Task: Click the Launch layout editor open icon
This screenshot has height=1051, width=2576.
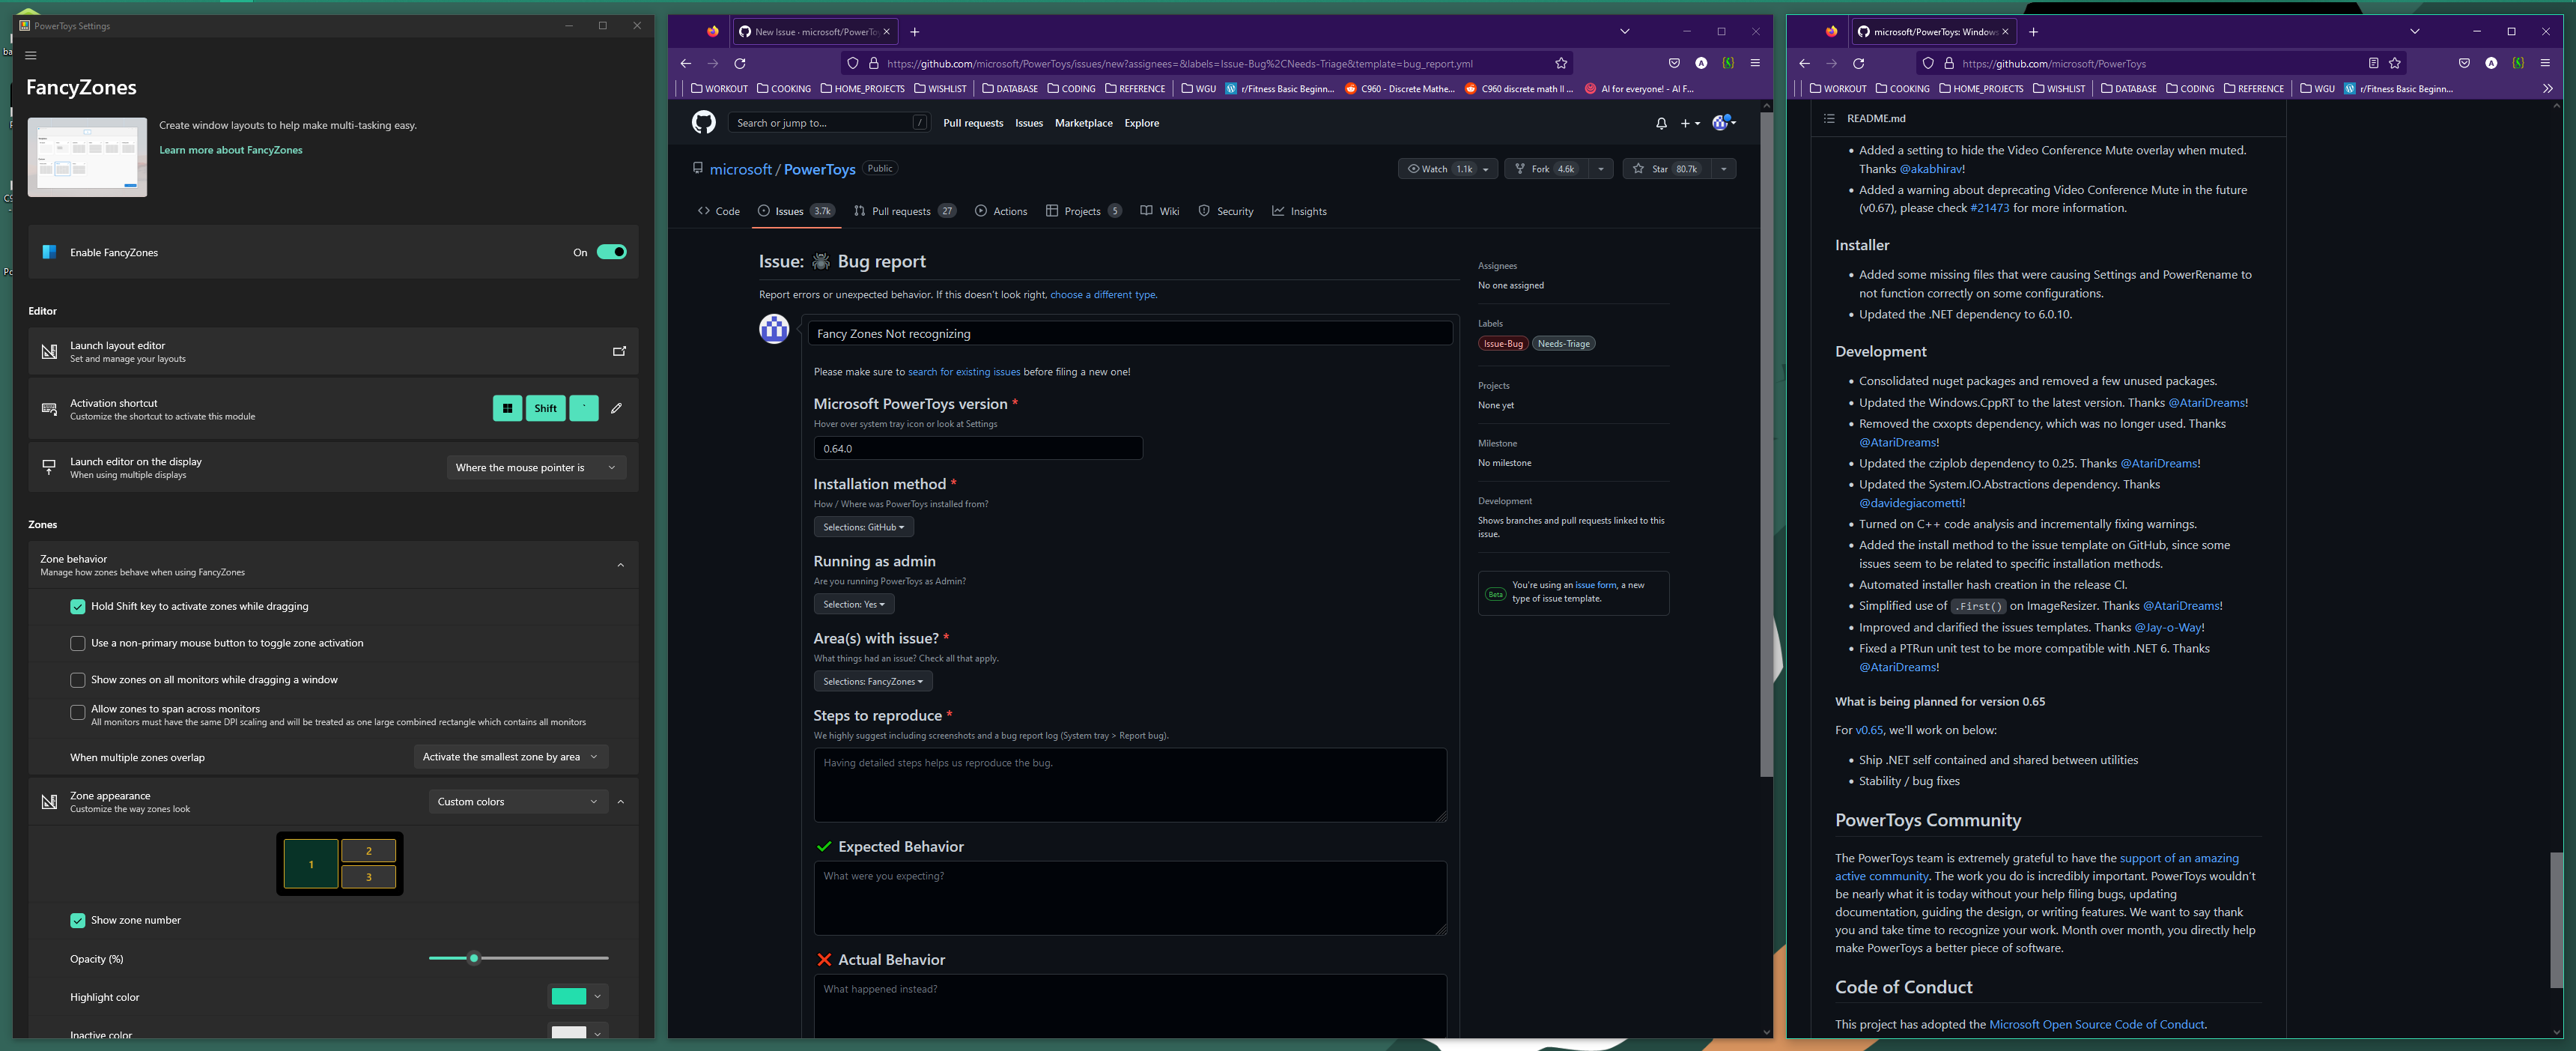Action: tap(619, 351)
